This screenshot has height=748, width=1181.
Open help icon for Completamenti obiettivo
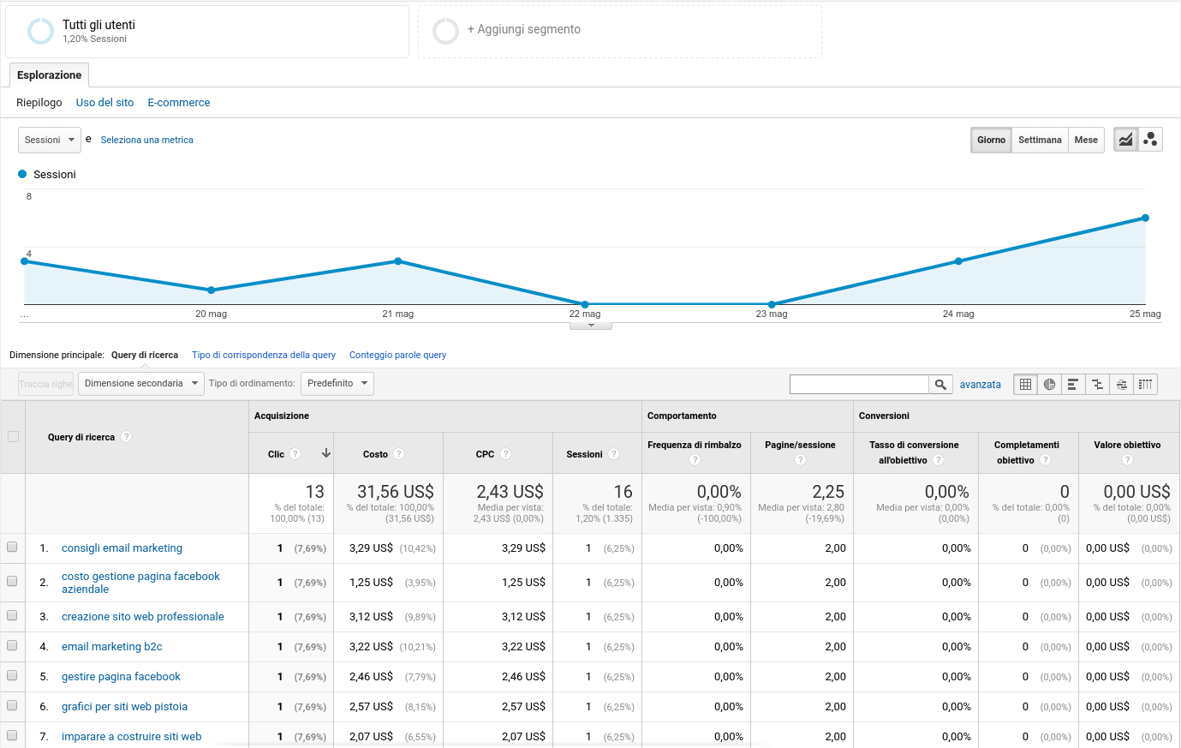point(1045,460)
